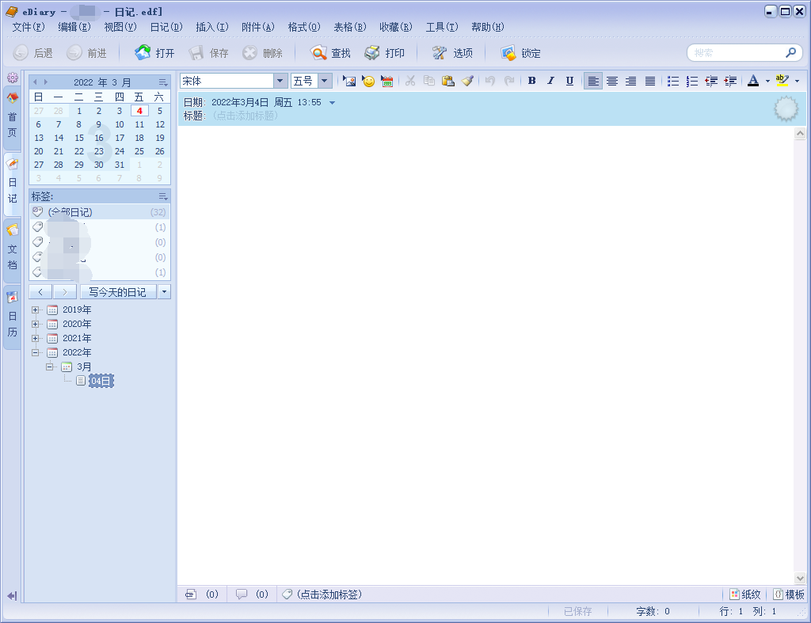Screen dimensions: 811x623
Task: Open the 选项 options icon
Action: (452, 54)
